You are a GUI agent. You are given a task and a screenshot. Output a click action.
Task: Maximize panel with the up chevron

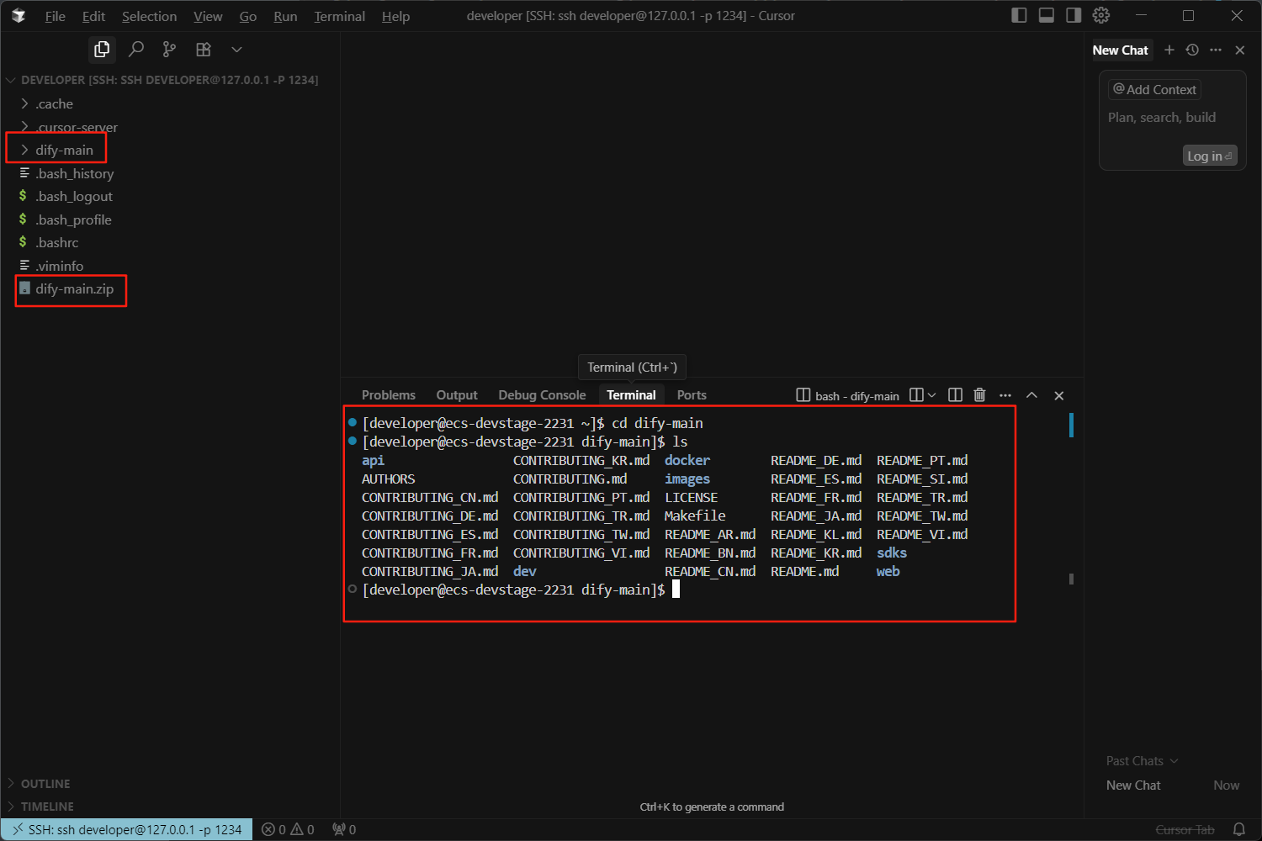click(1031, 395)
